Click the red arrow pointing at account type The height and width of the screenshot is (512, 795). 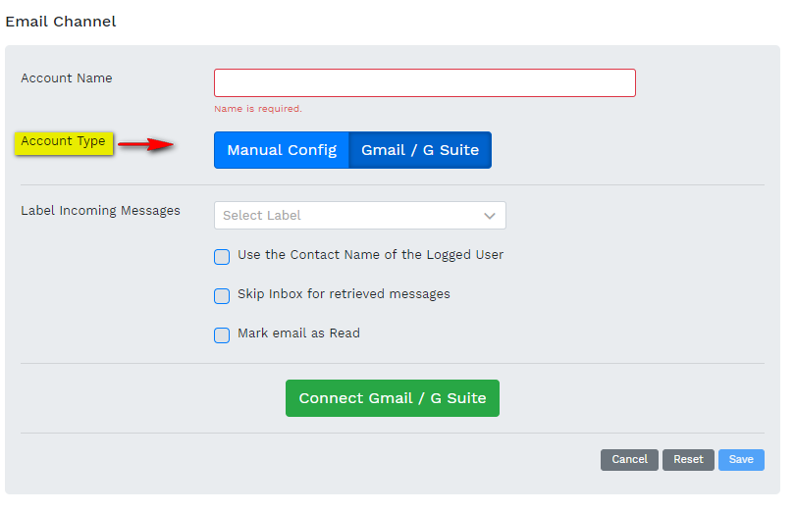tap(146, 145)
